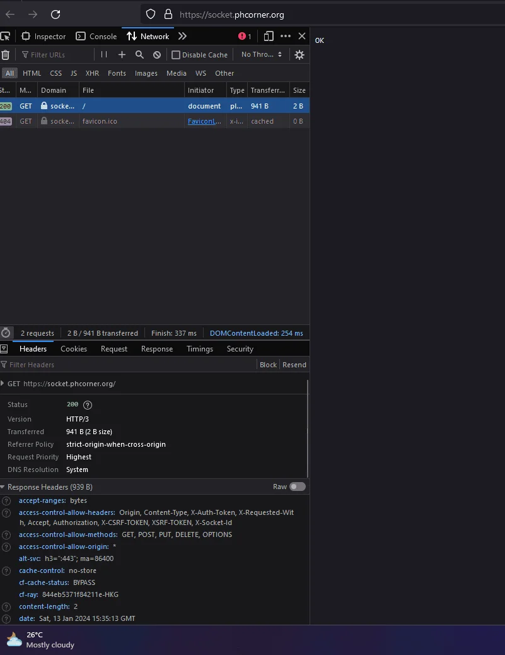Reload the page with refresh icon
Screen dimensions: 505x655
point(55,15)
